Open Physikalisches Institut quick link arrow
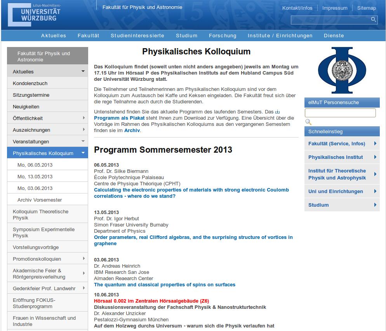 point(375,157)
